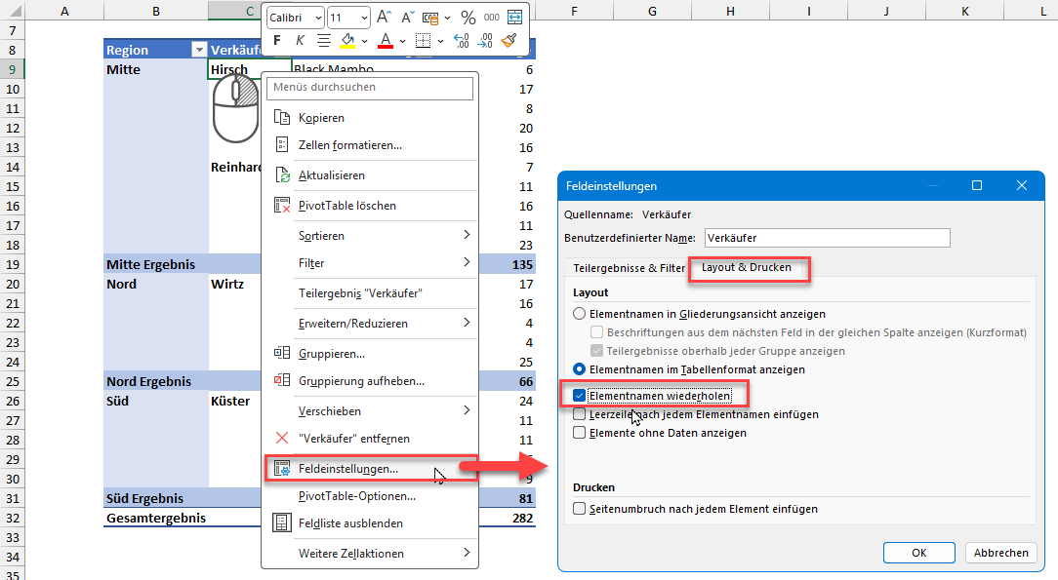Open the Calibri font name dropdown
Screen dimensions: 1058x580
317,18
